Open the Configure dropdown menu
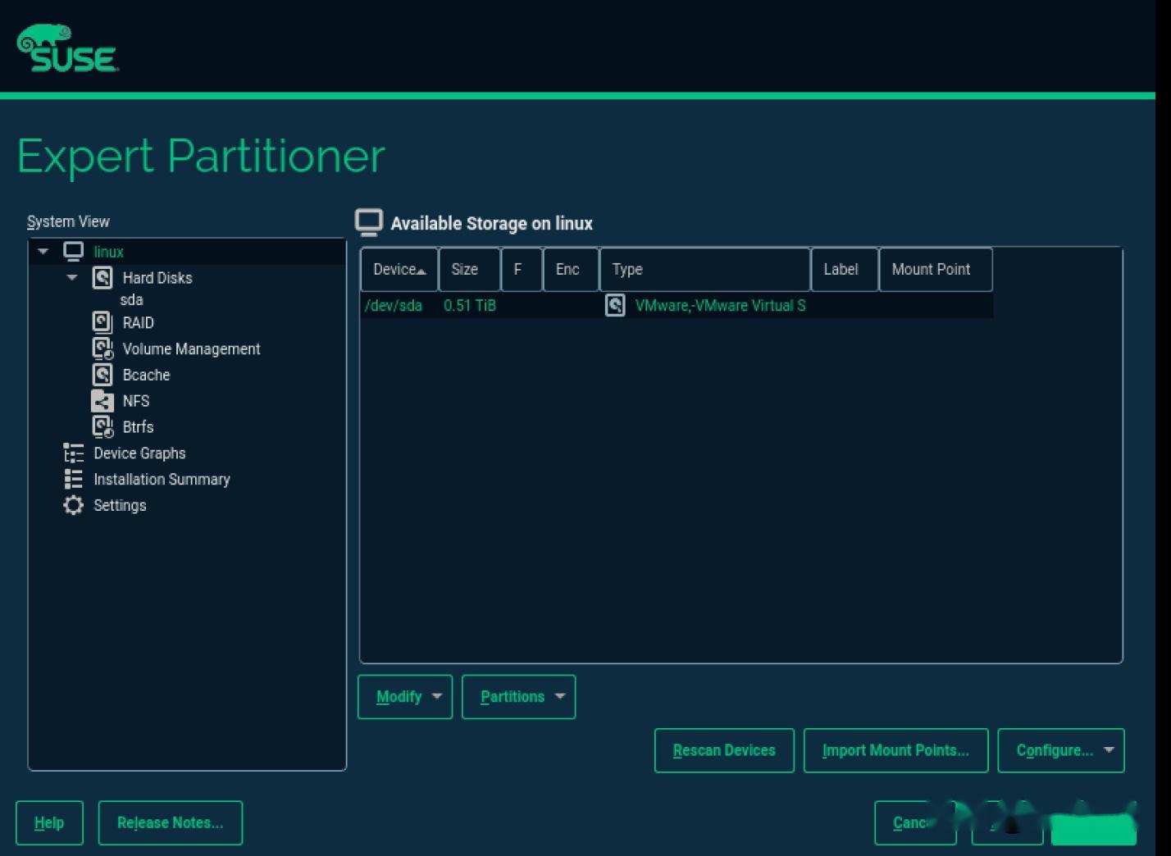1171x856 pixels. (1059, 749)
